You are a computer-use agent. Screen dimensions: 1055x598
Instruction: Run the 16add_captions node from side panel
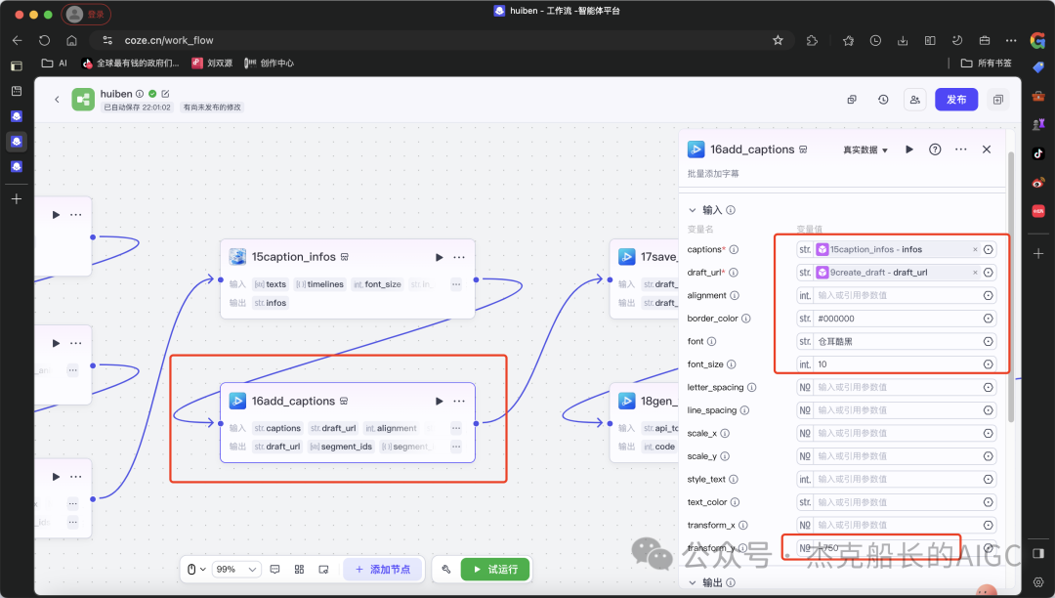(909, 149)
